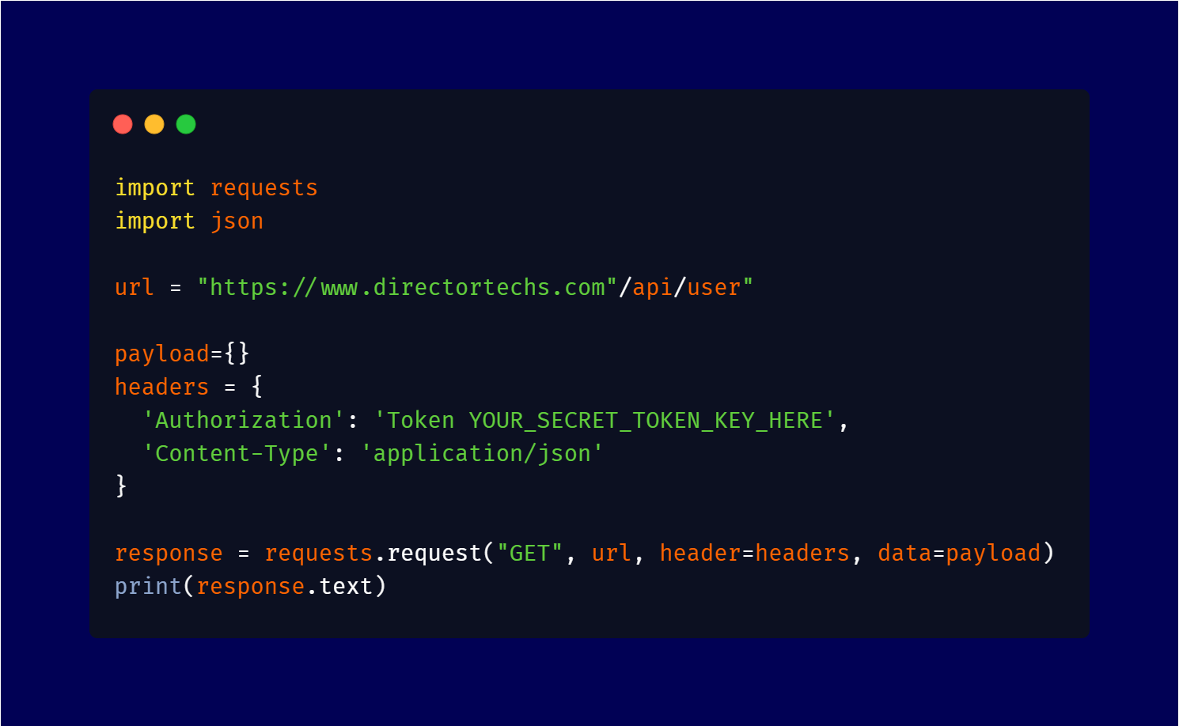
Task: Click the header=headers argument
Action: [755, 553]
